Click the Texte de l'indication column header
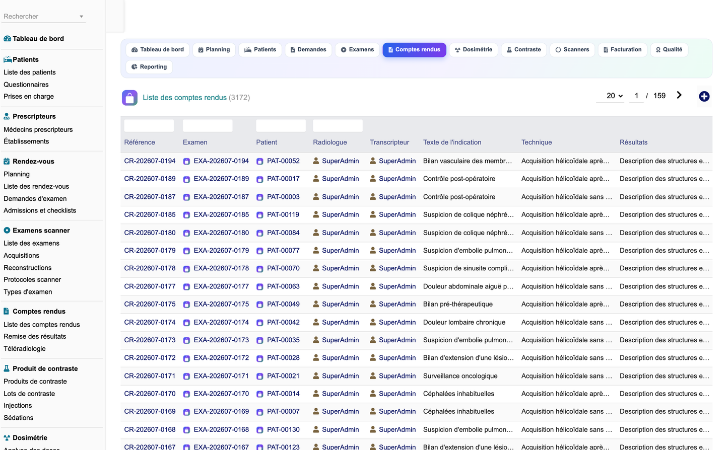The image size is (728, 450). point(452,142)
